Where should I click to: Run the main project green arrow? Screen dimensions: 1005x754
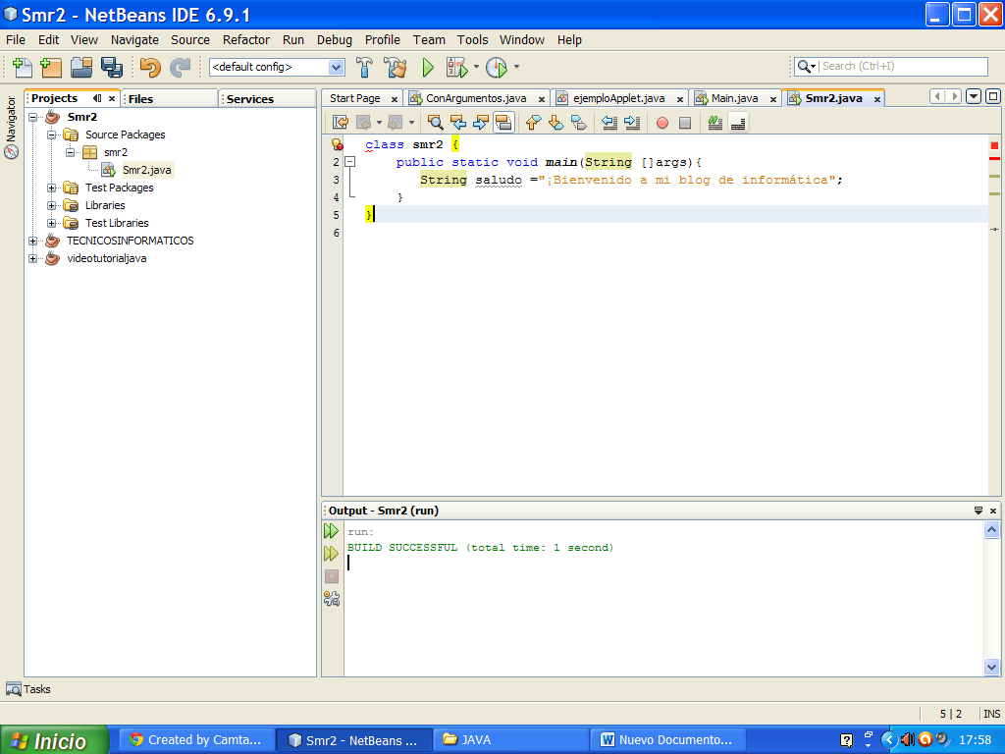point(428,67)
